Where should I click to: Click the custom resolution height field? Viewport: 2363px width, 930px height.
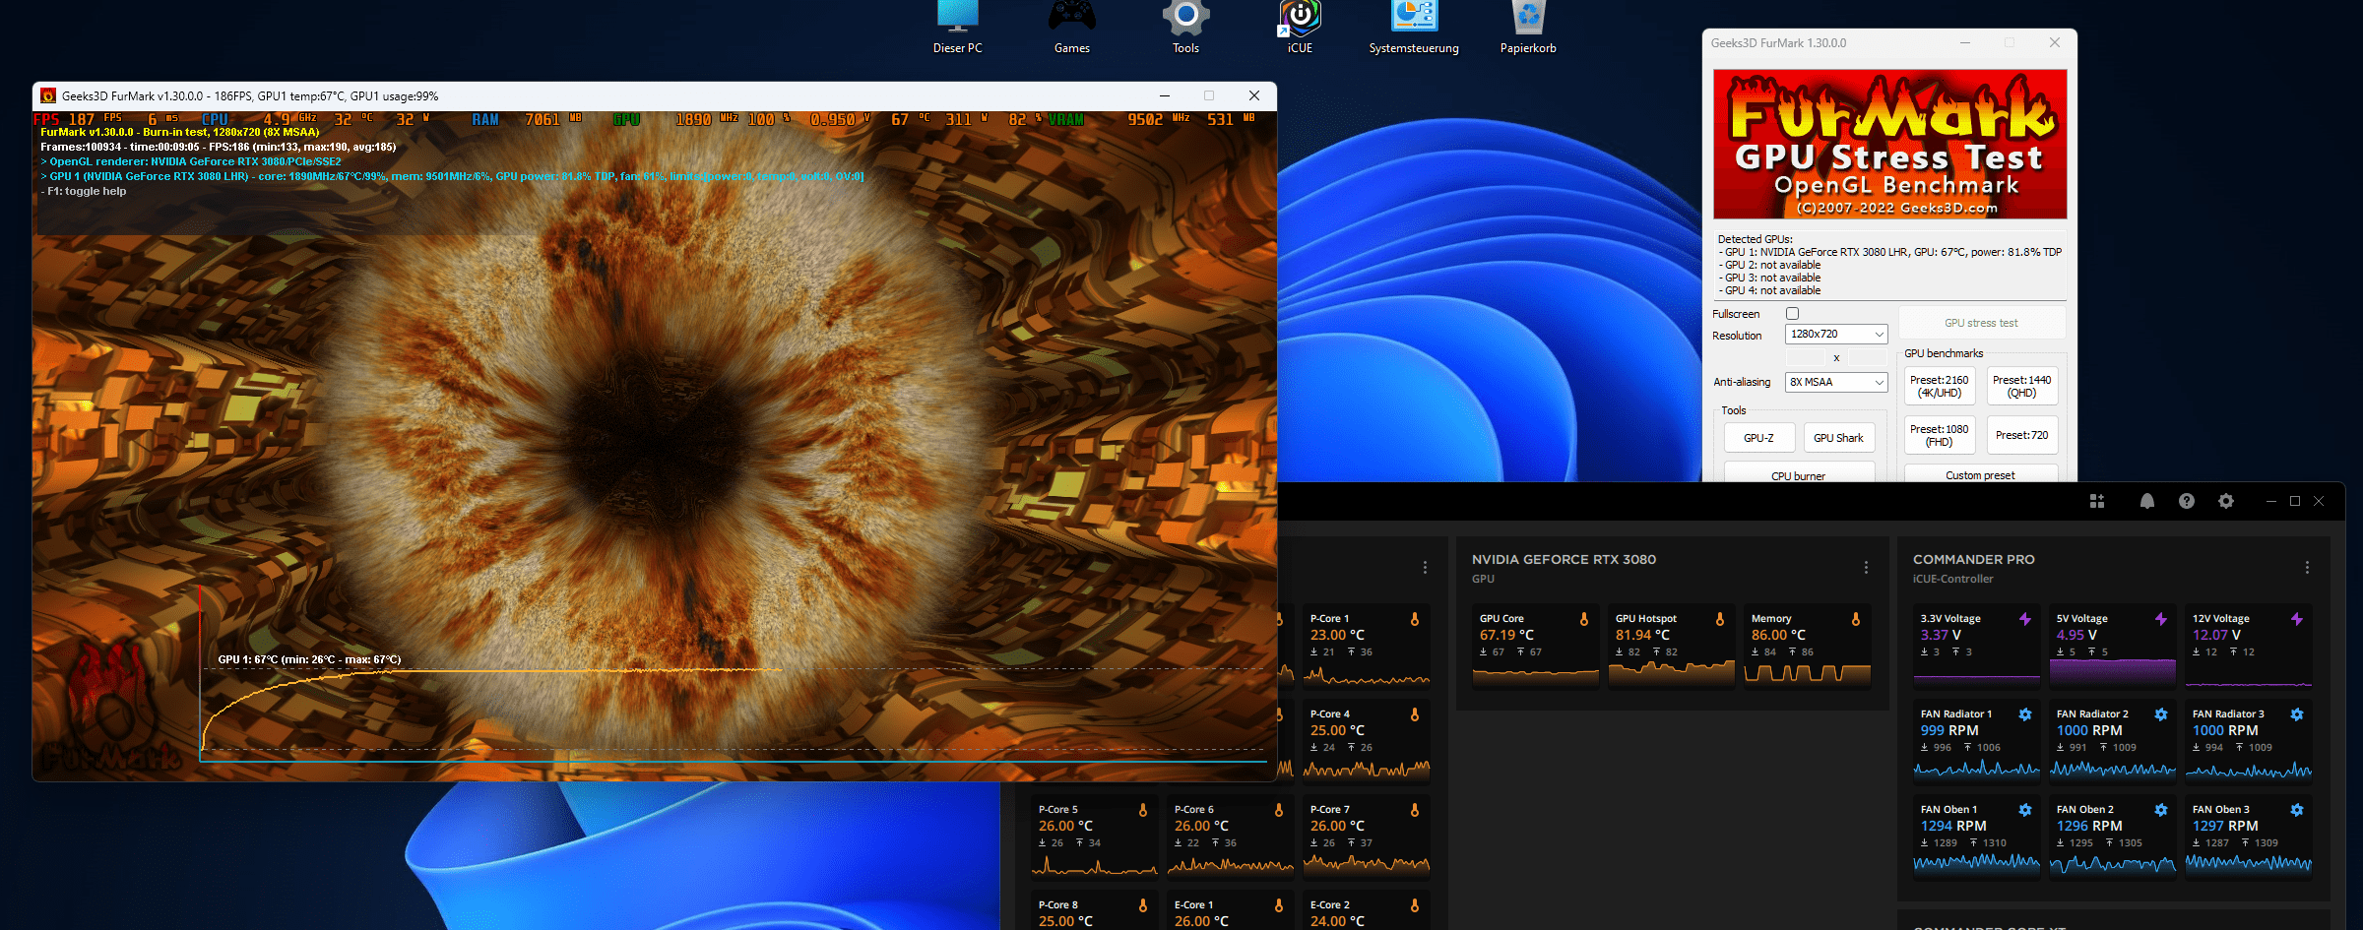click(1867, 358)
